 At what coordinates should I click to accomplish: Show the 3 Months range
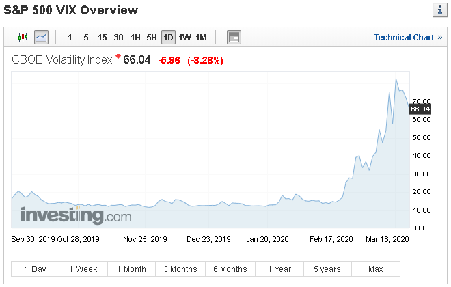(x=180, y=269)
